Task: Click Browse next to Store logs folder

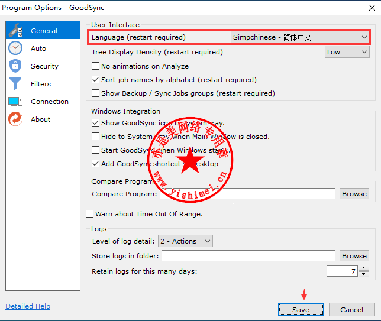Action: pos(354,256)
